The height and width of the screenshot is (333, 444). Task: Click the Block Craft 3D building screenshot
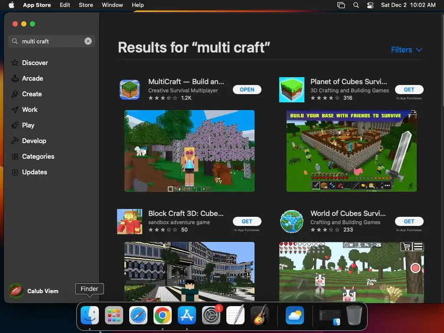[x=189, y=271]
